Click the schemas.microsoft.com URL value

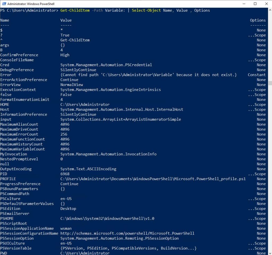(127, 234)
